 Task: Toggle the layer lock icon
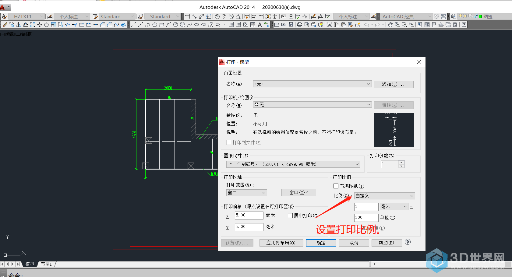coord(475,16)
